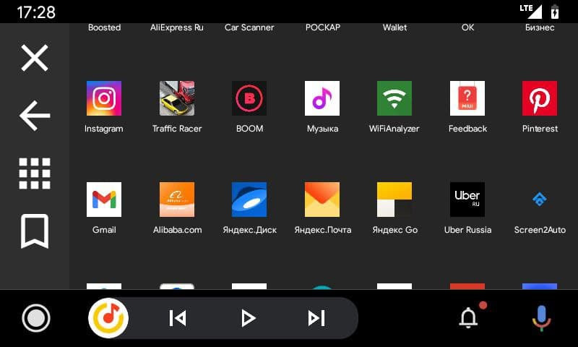Open the Screen2Auto app icon
578x347 pixels.
coord(540,200)
